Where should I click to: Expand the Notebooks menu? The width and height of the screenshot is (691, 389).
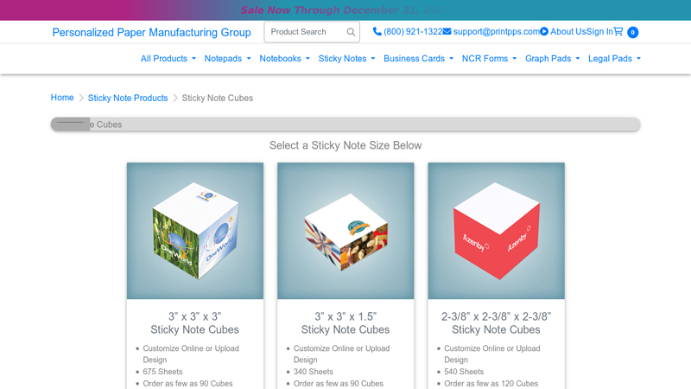285,59
